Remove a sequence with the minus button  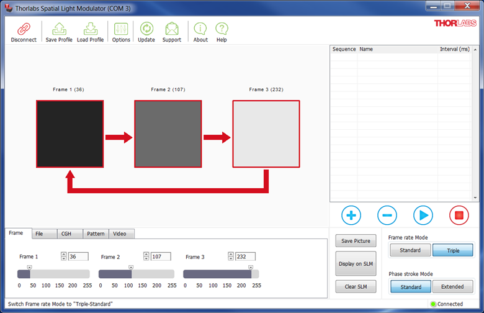387,215
